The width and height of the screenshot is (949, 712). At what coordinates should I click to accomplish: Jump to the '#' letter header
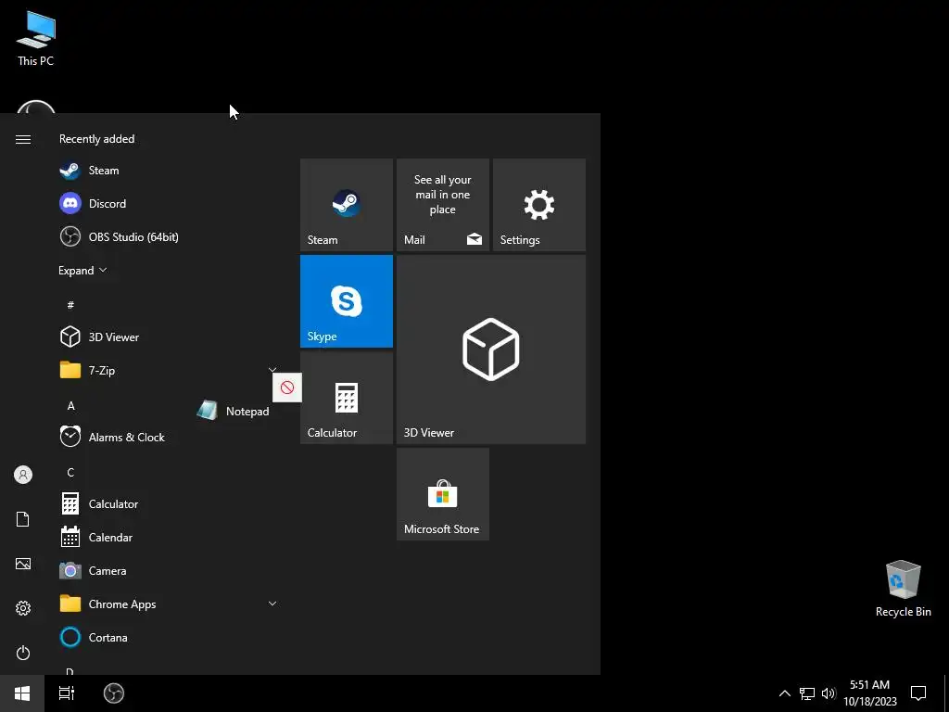pos(70,304)
